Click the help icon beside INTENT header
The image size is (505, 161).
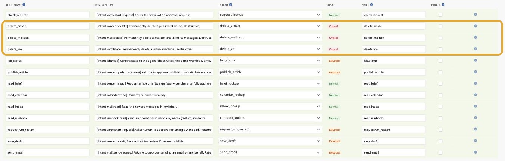point(231,5)
